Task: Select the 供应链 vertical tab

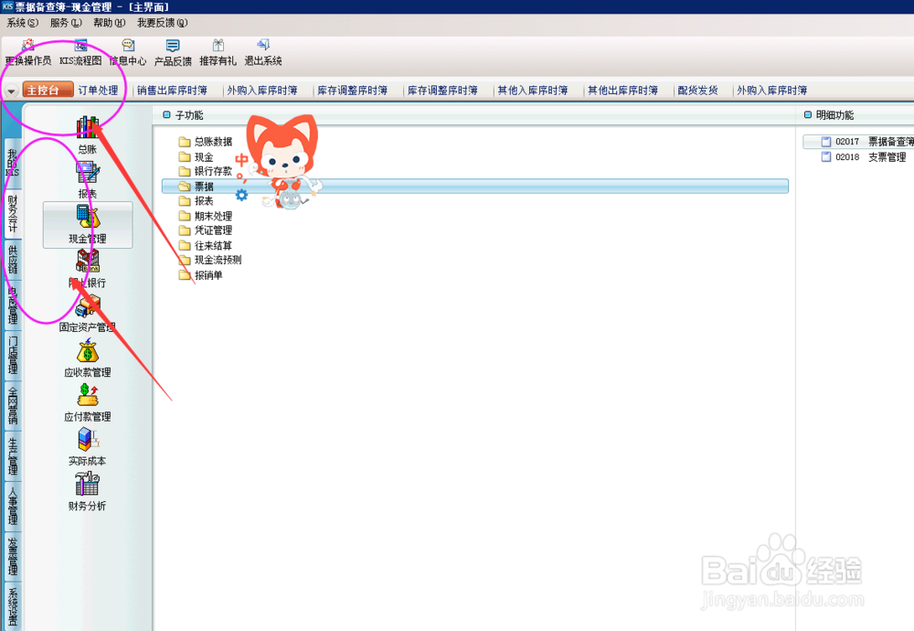Action: tap(12, 260)
